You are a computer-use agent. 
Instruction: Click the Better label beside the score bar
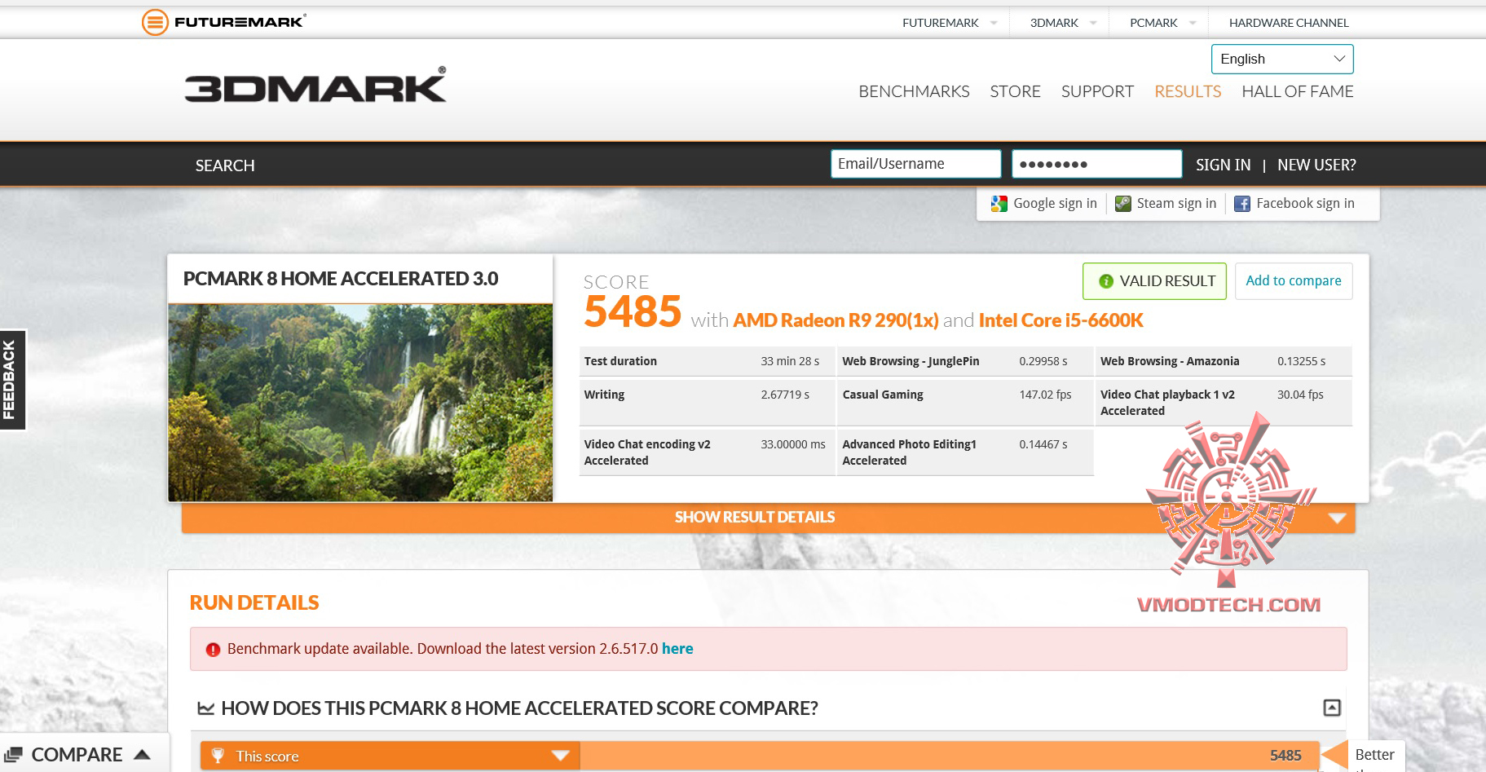[x=1374, y=755]
